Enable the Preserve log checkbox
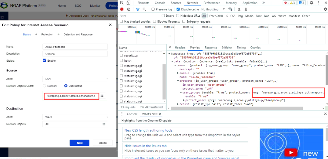Screen dimensions: 328x159 coord(153,9)
